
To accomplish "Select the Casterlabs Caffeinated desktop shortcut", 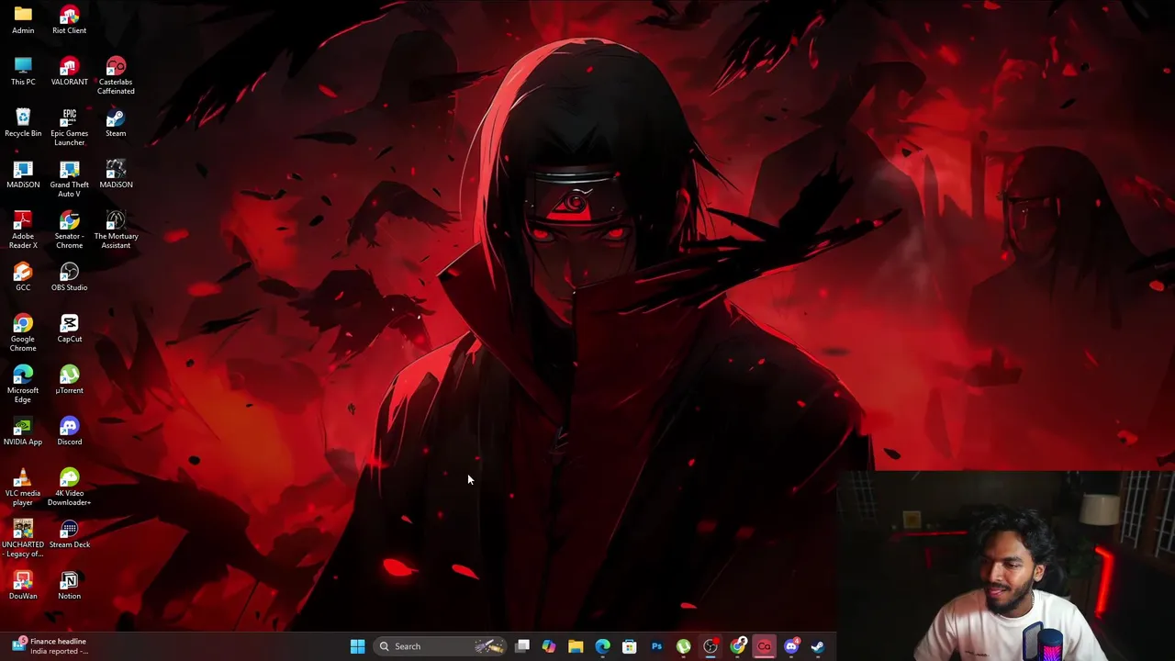I will click(x=116, y=75).
